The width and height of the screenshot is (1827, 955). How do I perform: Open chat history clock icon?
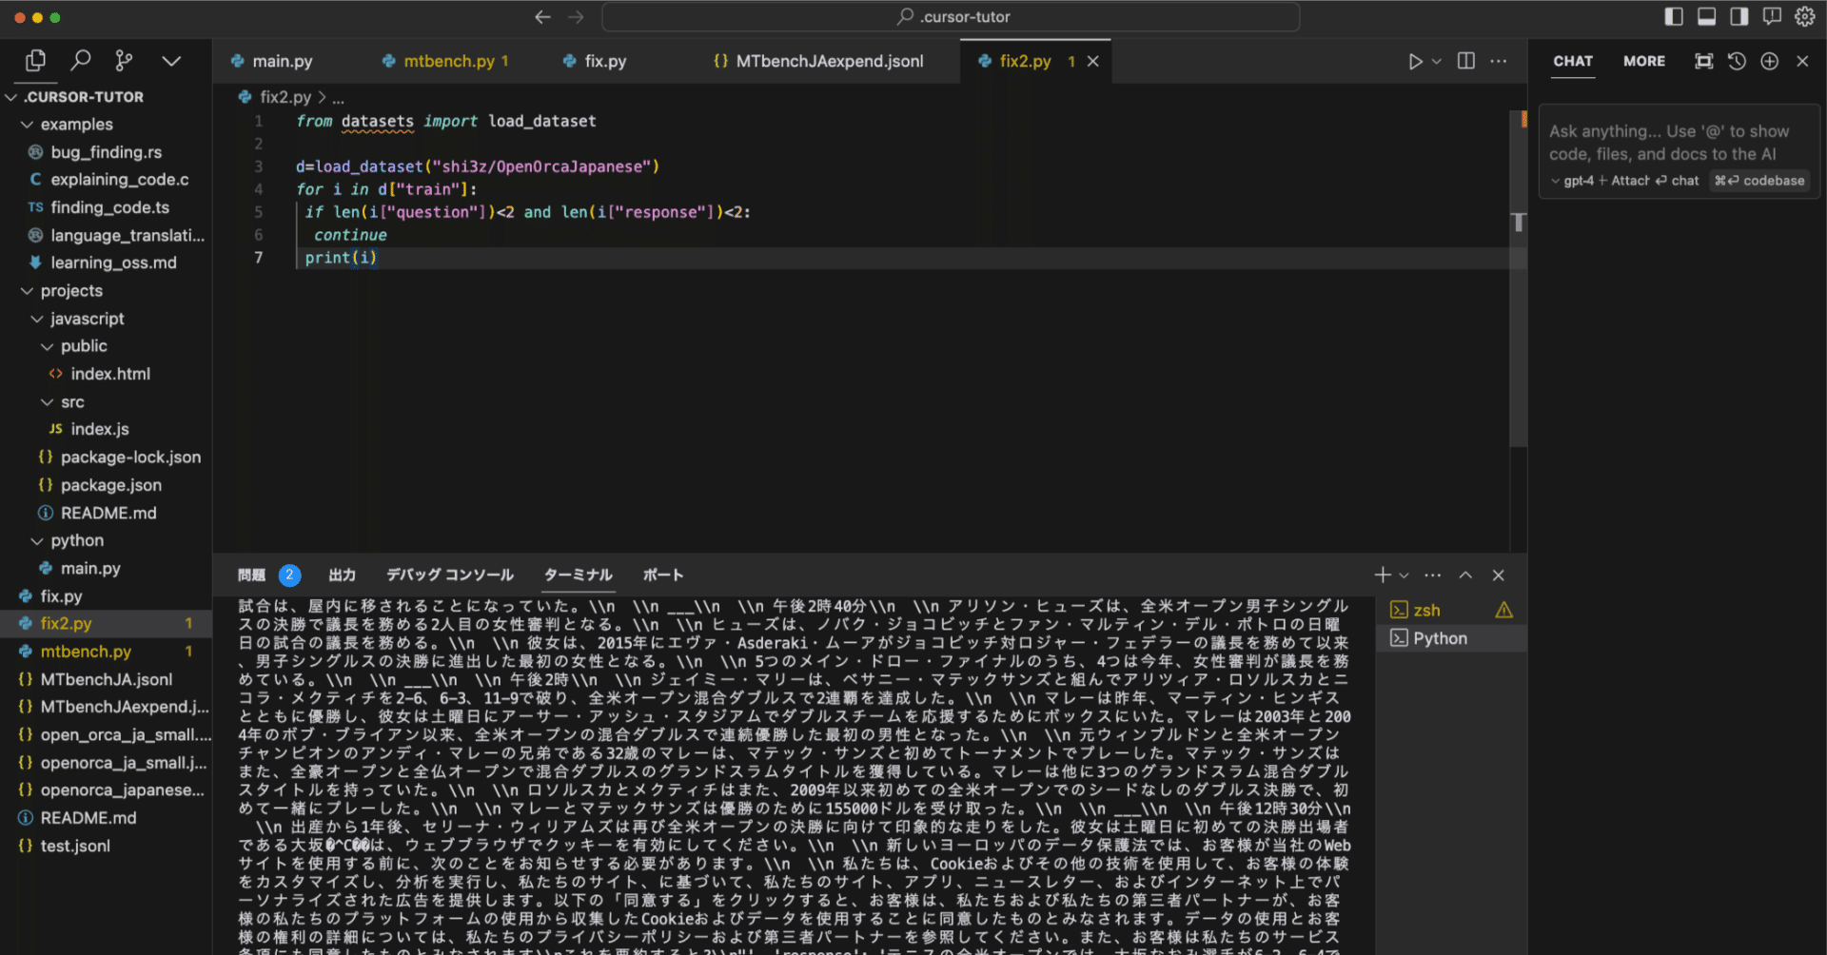(1737, 61)
